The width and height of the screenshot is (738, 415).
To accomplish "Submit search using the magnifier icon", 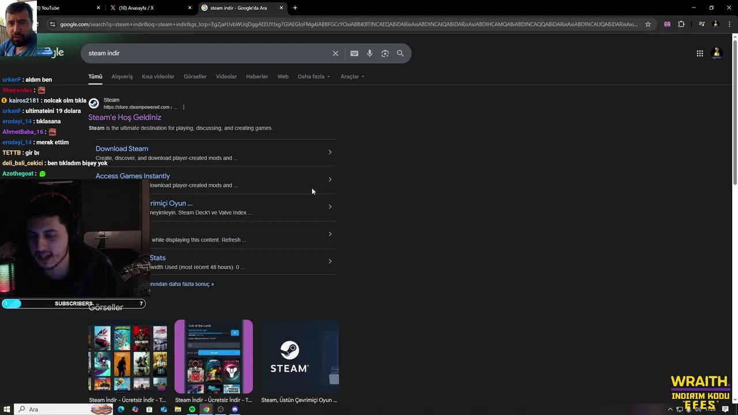I will pos(400,53).
